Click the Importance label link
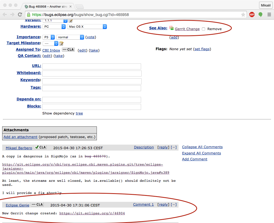The height and width of the screenshot is (223, 274). tap(29, 37)
